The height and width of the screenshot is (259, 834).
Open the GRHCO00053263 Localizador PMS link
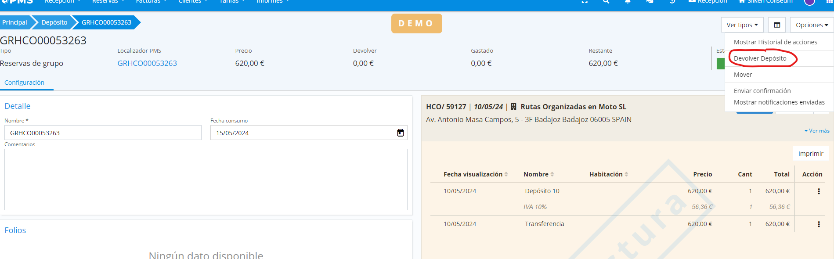(x=147, y=63)
